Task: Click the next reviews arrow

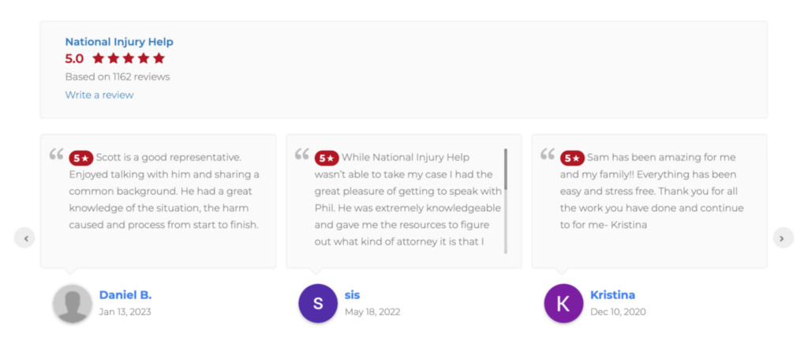Action: pos(784,238)
